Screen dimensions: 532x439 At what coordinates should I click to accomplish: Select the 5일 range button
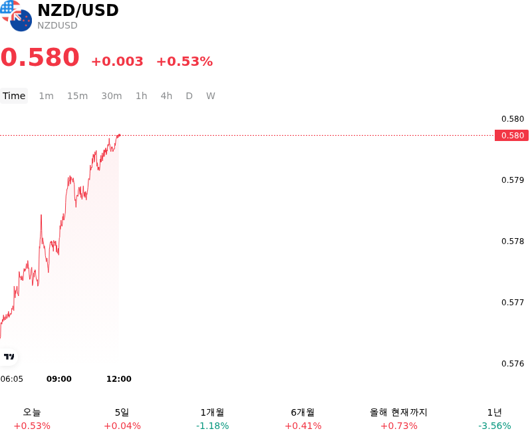coord(122,419)
